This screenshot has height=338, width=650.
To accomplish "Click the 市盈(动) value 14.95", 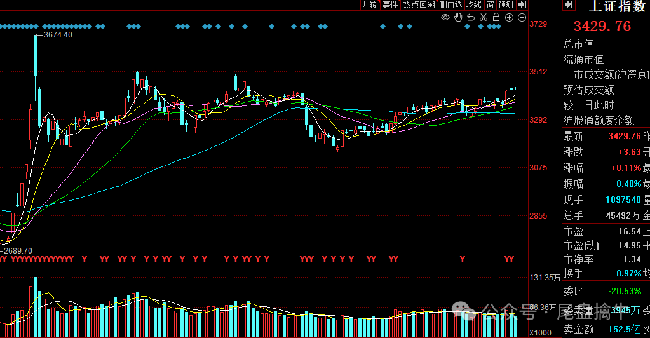I will pos(630,245).
